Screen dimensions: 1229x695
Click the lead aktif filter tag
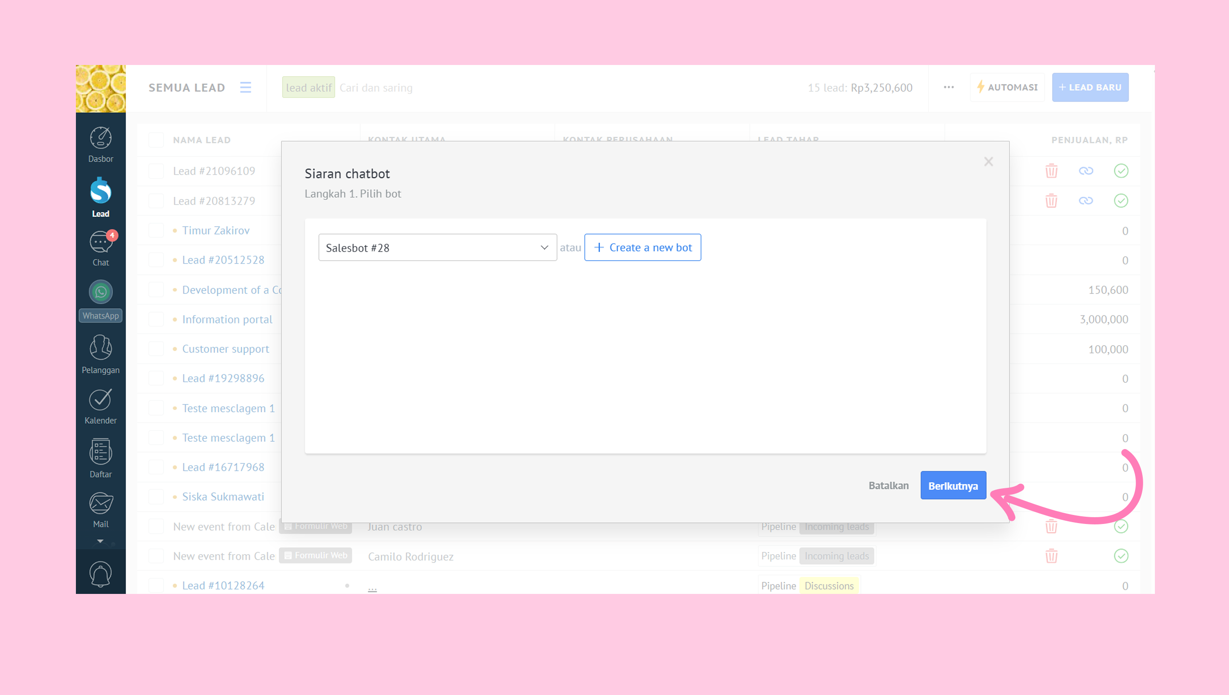pos(309,88)
